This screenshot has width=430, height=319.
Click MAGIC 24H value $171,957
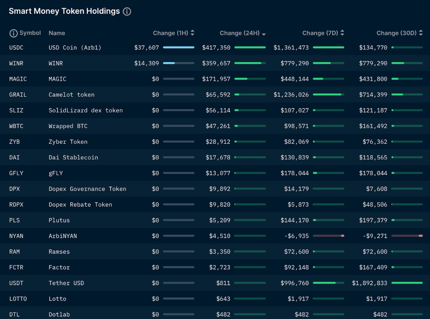tap(216, 79)
